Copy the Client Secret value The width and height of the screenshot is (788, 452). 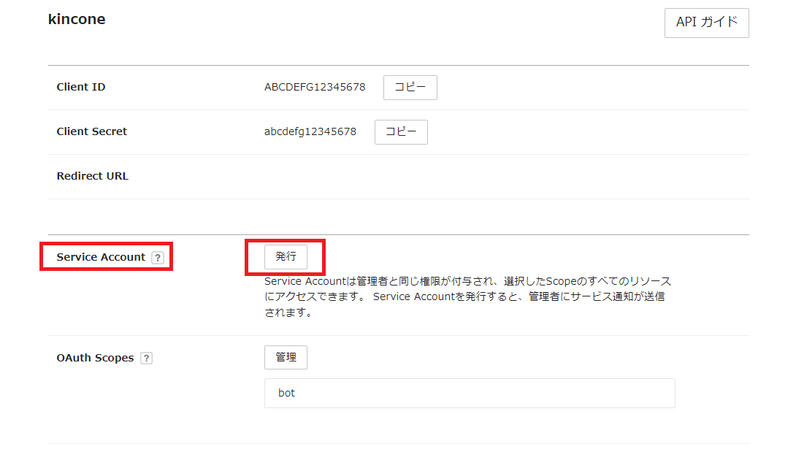coord(401,132)
